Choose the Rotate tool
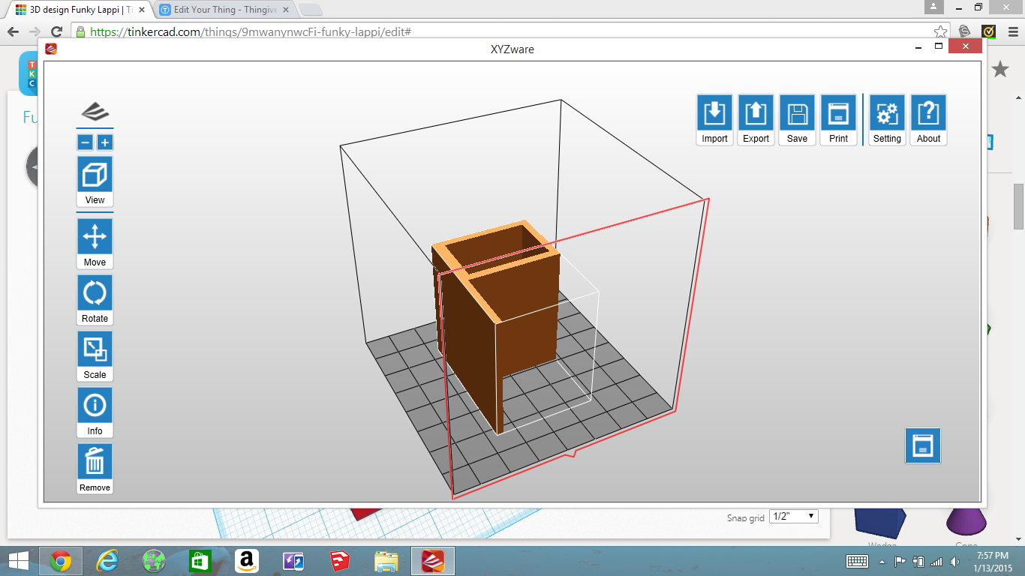The width and height of the screenshot is (1025, 576). coord(95,299)
